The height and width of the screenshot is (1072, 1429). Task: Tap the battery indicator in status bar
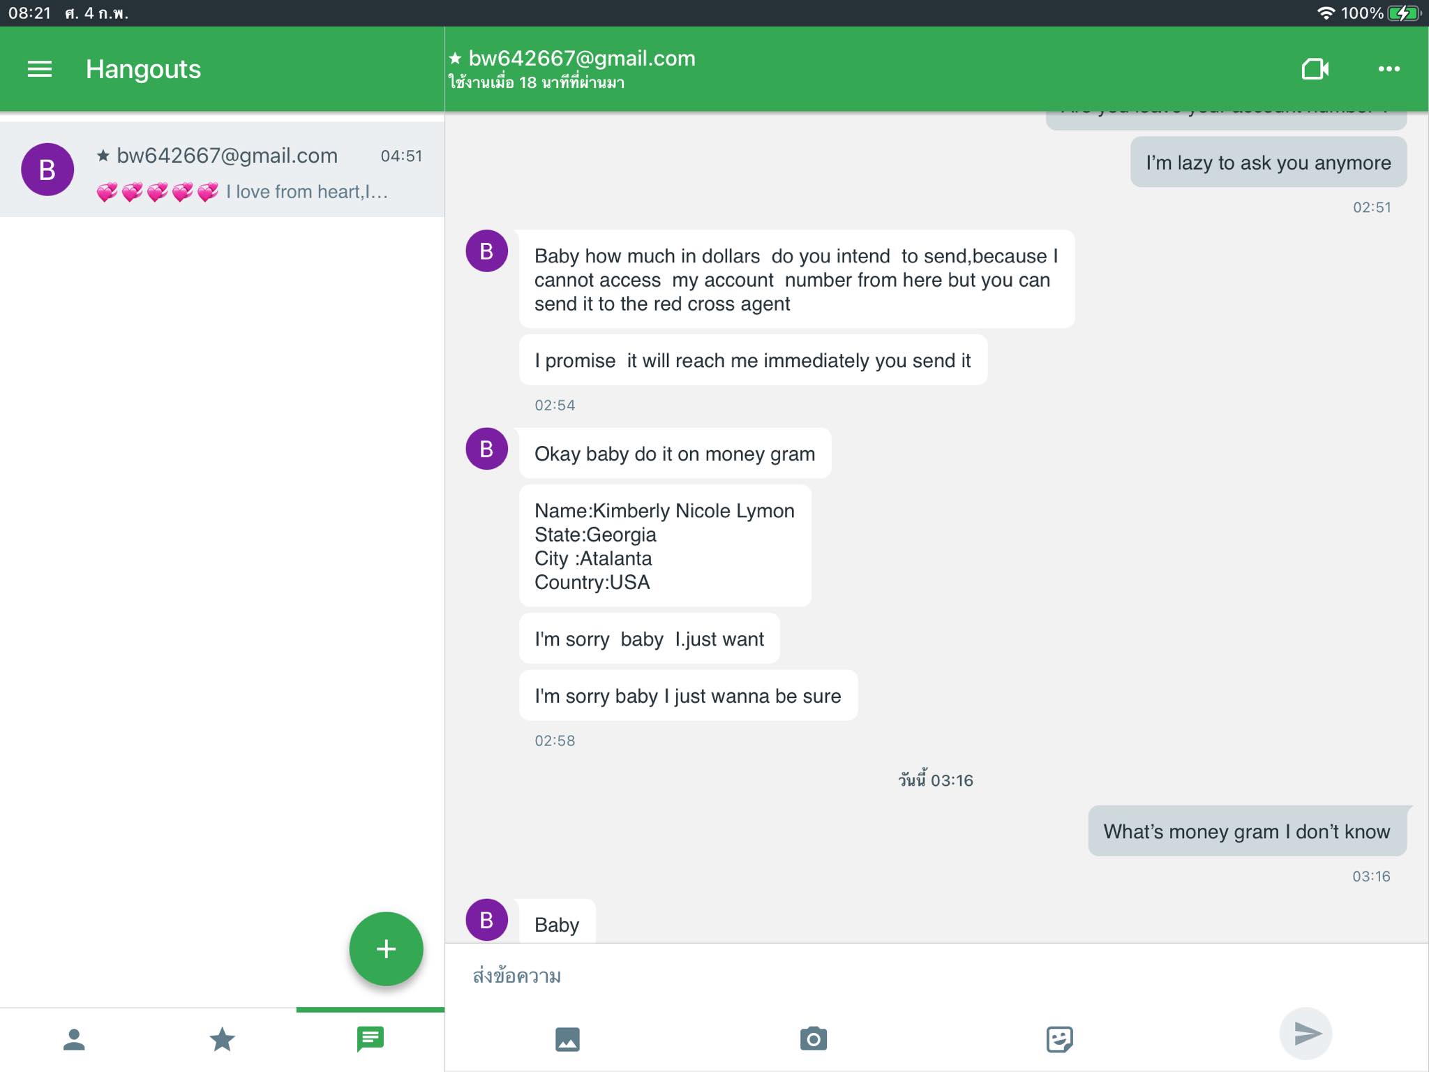coord(1404,13)
